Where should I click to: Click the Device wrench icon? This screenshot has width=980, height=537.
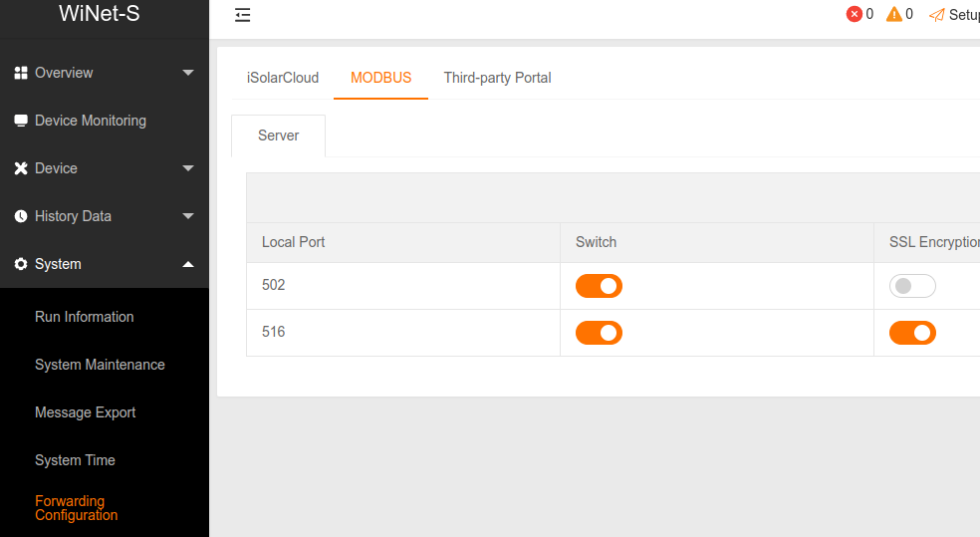coord(21,168)
